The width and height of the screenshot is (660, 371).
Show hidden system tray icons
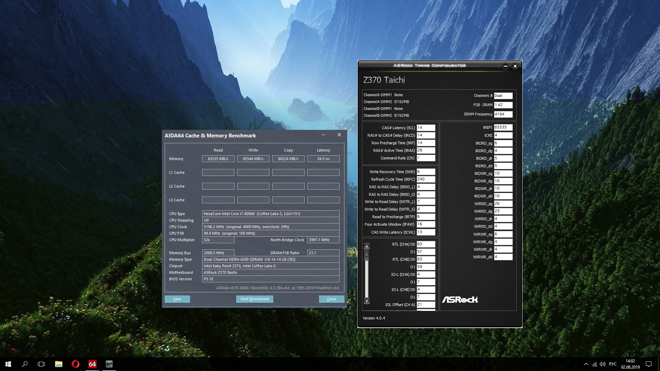click(586, 364)
